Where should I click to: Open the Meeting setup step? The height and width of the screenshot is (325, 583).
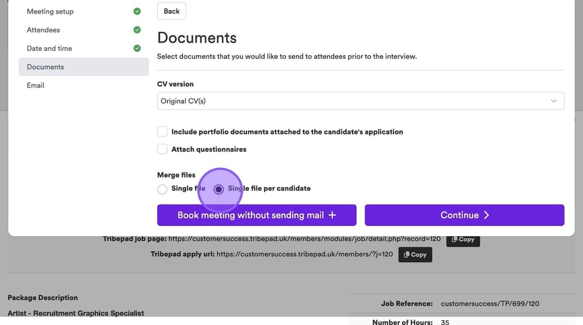click(x=50, y=11)
